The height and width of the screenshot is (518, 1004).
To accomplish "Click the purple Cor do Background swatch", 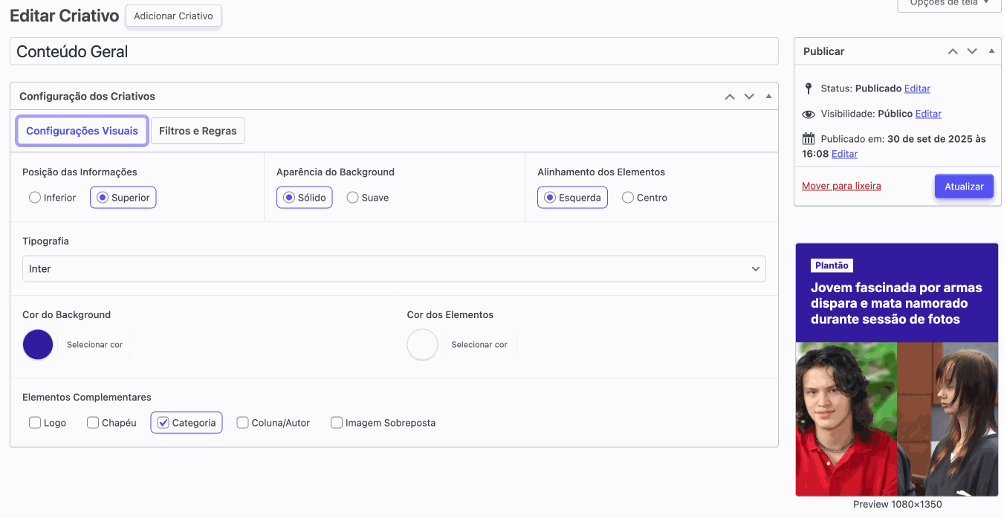I will point(38,345).
